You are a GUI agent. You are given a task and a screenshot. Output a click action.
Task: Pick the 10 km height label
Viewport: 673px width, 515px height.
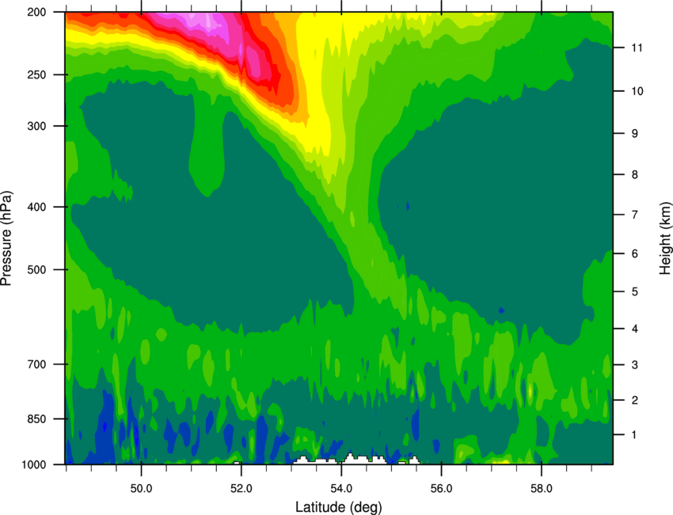point(637,91)
